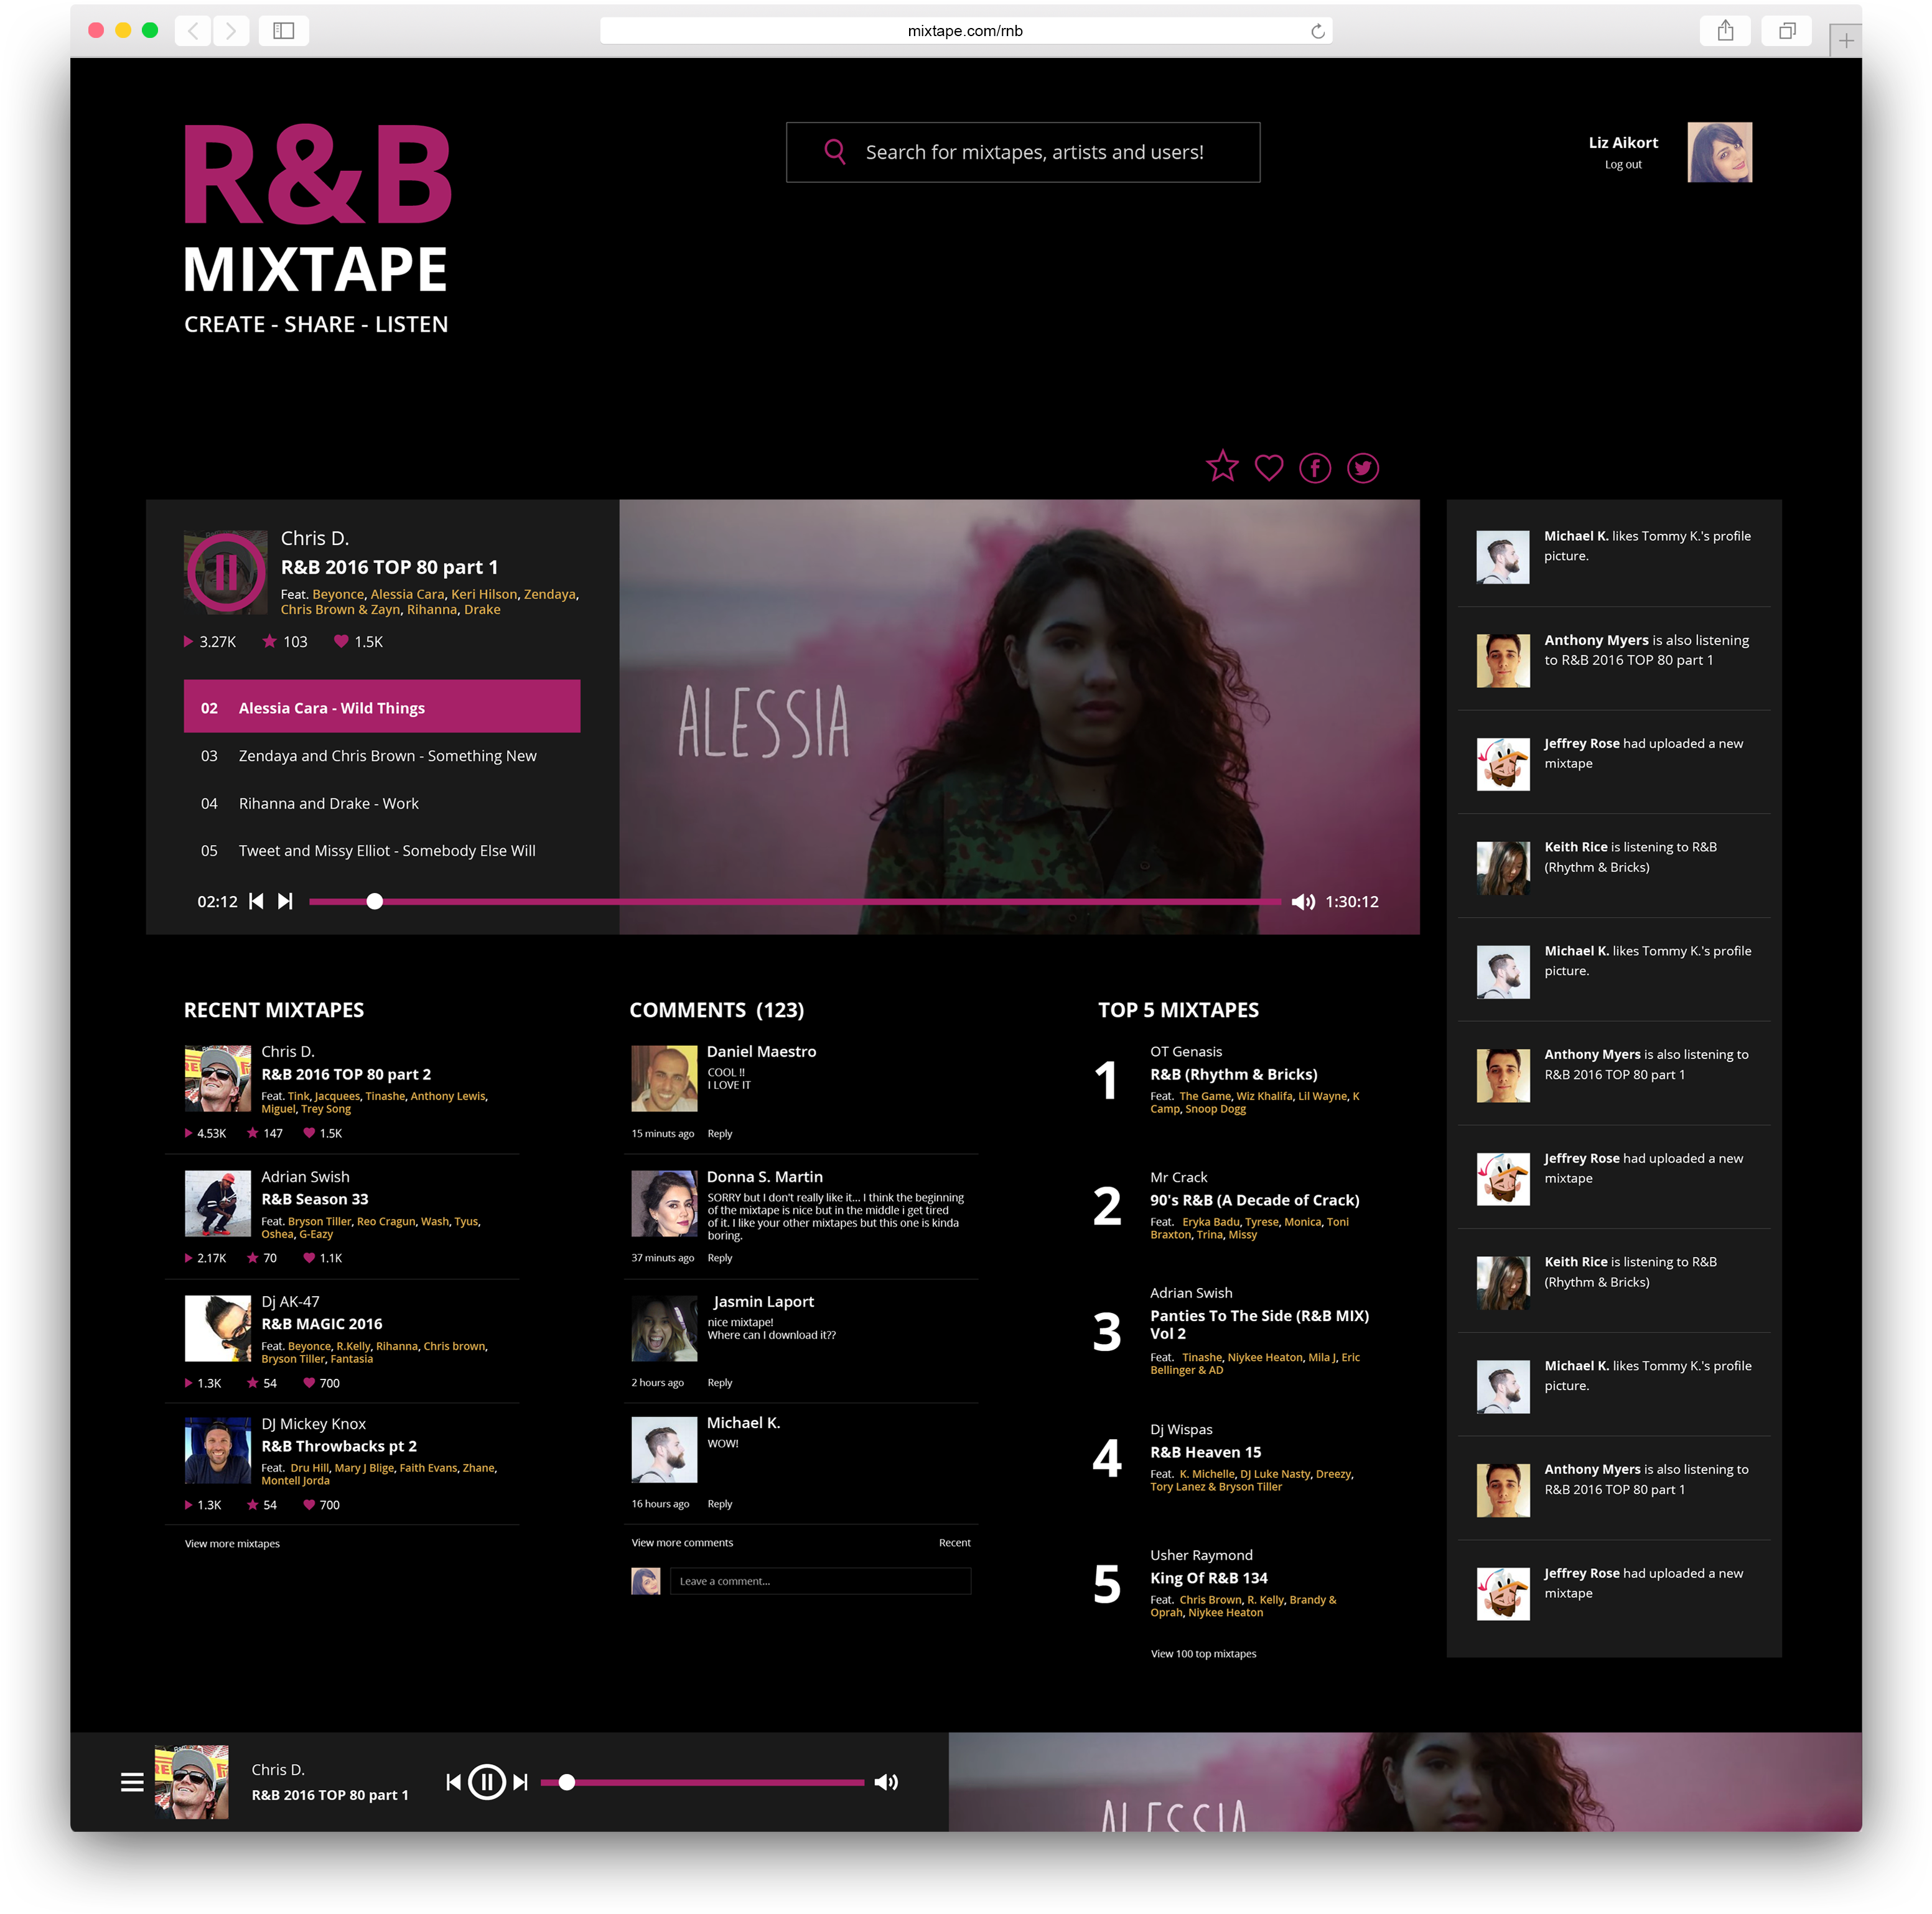Click the bottom bar seek slider handle
This screenshot has height=1914, width=1932.
pos(567,1782)
